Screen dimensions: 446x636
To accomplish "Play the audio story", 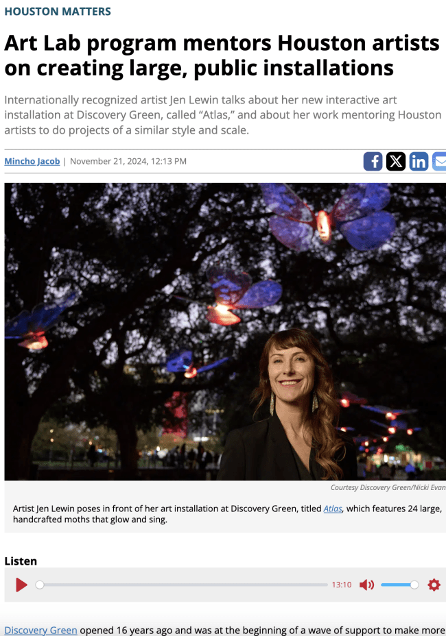I will 21,585.
